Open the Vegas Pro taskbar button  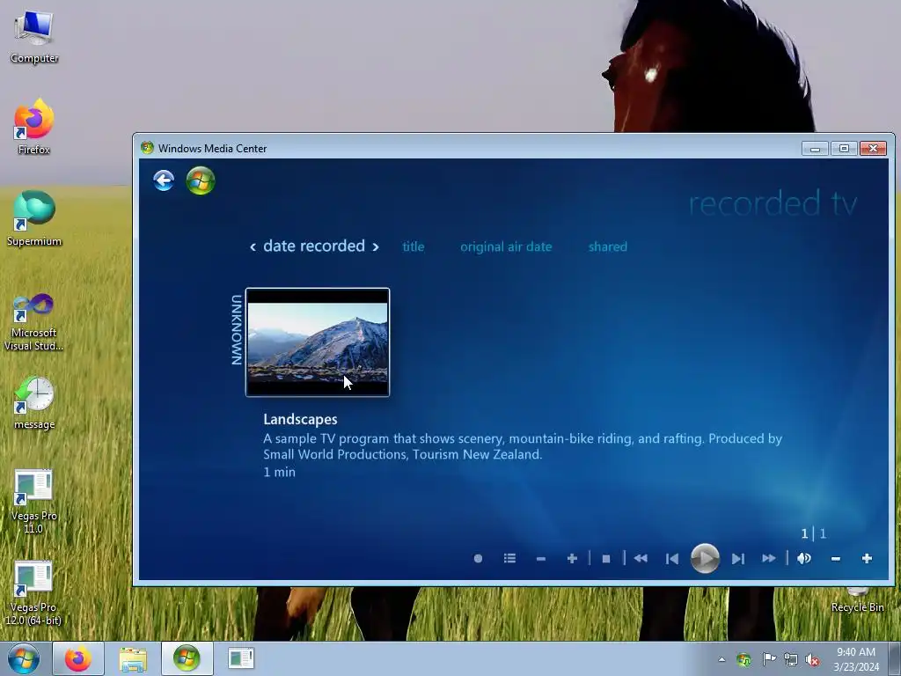pos(241,658)
